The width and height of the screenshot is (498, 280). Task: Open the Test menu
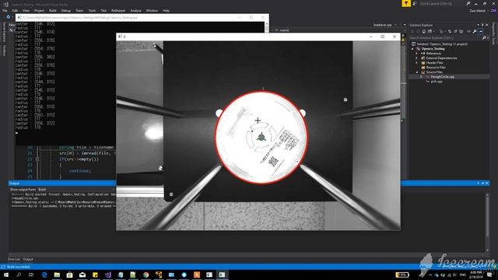103,10
